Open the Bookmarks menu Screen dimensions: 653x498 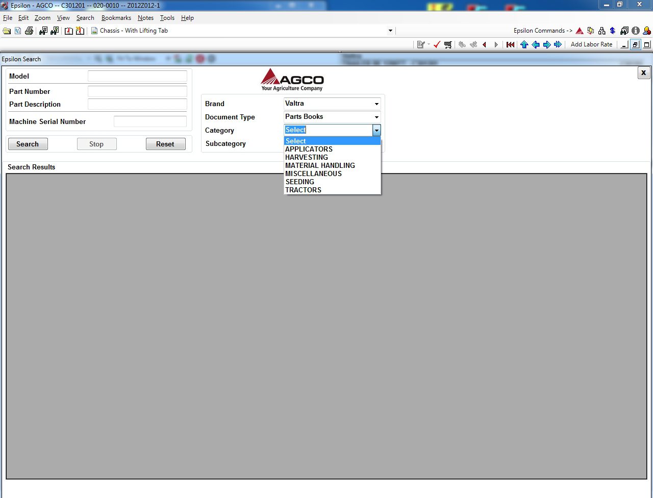click(x=116, y=18)
